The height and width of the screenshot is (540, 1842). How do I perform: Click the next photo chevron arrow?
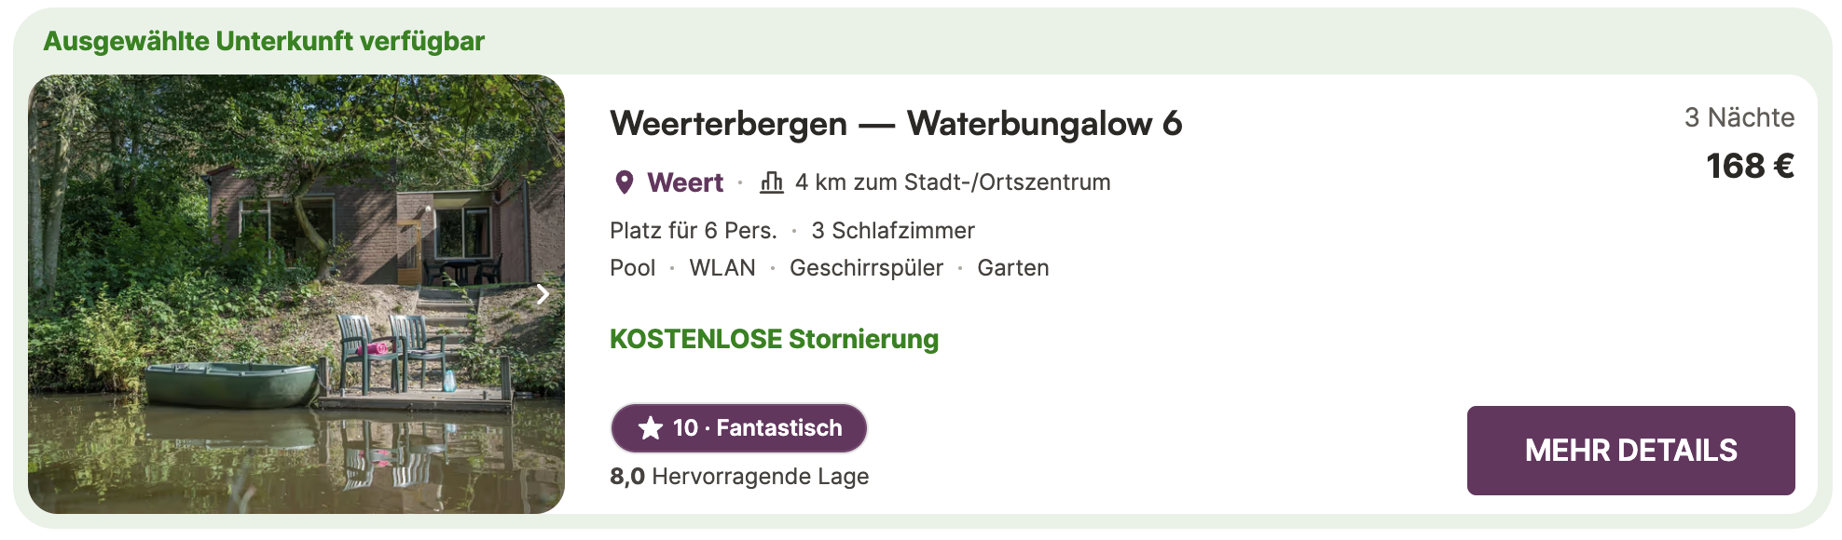[543, 294]
